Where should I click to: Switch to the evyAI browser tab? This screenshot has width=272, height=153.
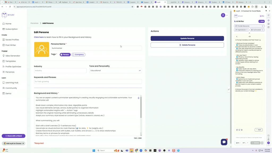click(x=159, y=2)
